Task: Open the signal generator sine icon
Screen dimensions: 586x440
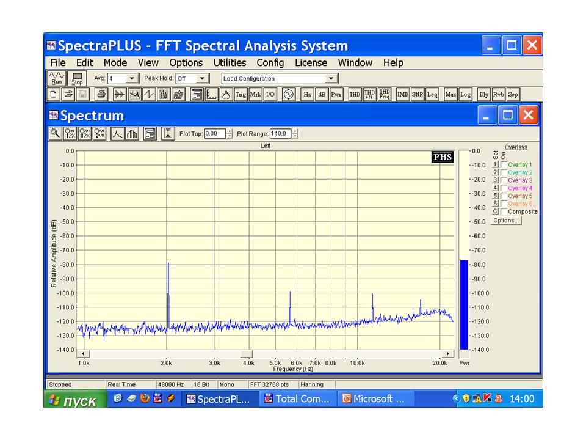Action: tap(289, 94)
